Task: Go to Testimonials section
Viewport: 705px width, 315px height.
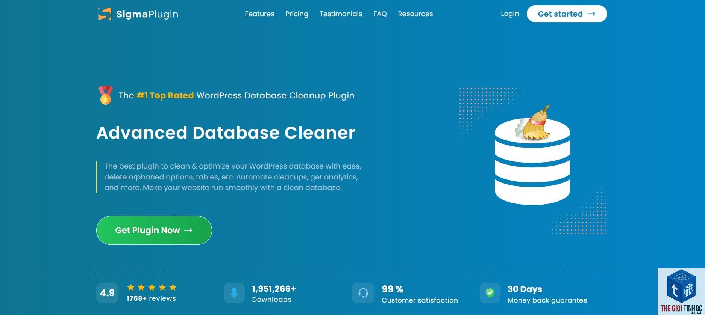Action: (341, 14)
